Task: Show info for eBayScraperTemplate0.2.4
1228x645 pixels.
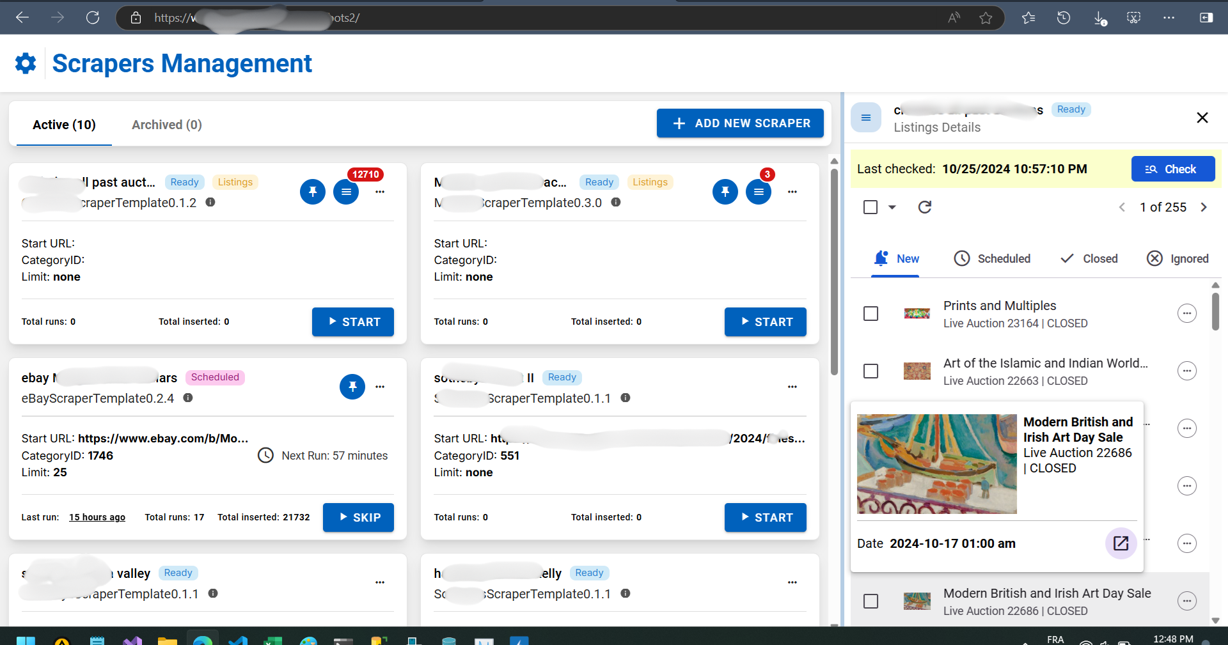Action: pos(188,398)
